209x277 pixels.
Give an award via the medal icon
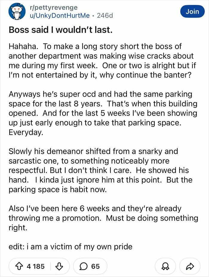click(165, 266)
